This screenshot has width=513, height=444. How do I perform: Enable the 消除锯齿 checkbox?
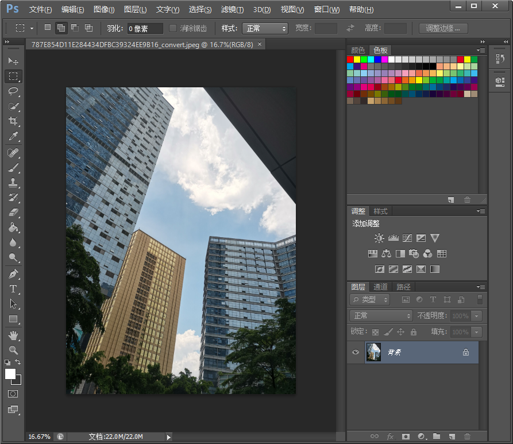click(173, 28)
